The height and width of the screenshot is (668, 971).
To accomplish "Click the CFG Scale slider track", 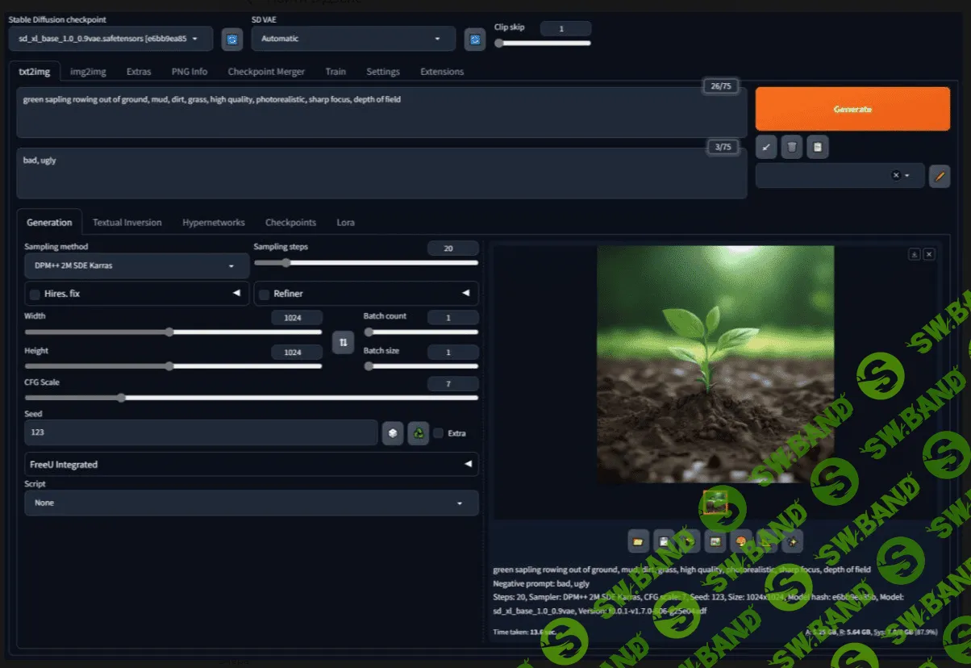I will pos(251,398).
